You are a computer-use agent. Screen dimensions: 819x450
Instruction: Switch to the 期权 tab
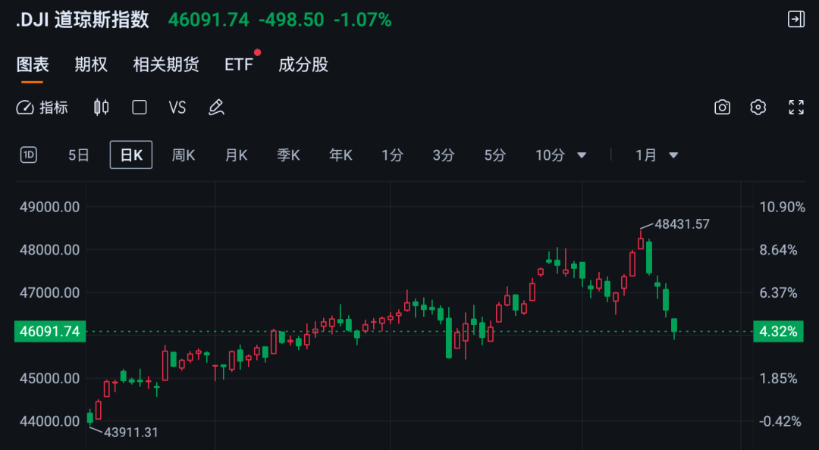[91, 64]
